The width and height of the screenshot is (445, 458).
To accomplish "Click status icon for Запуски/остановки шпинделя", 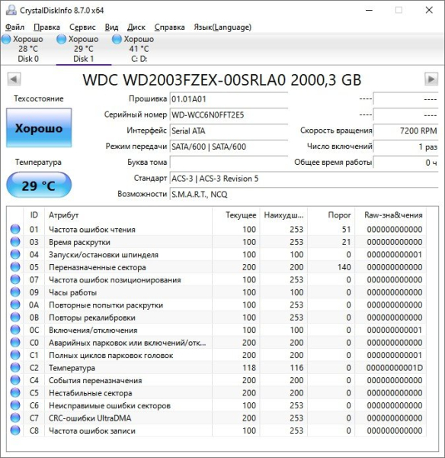I will (15, 254).
